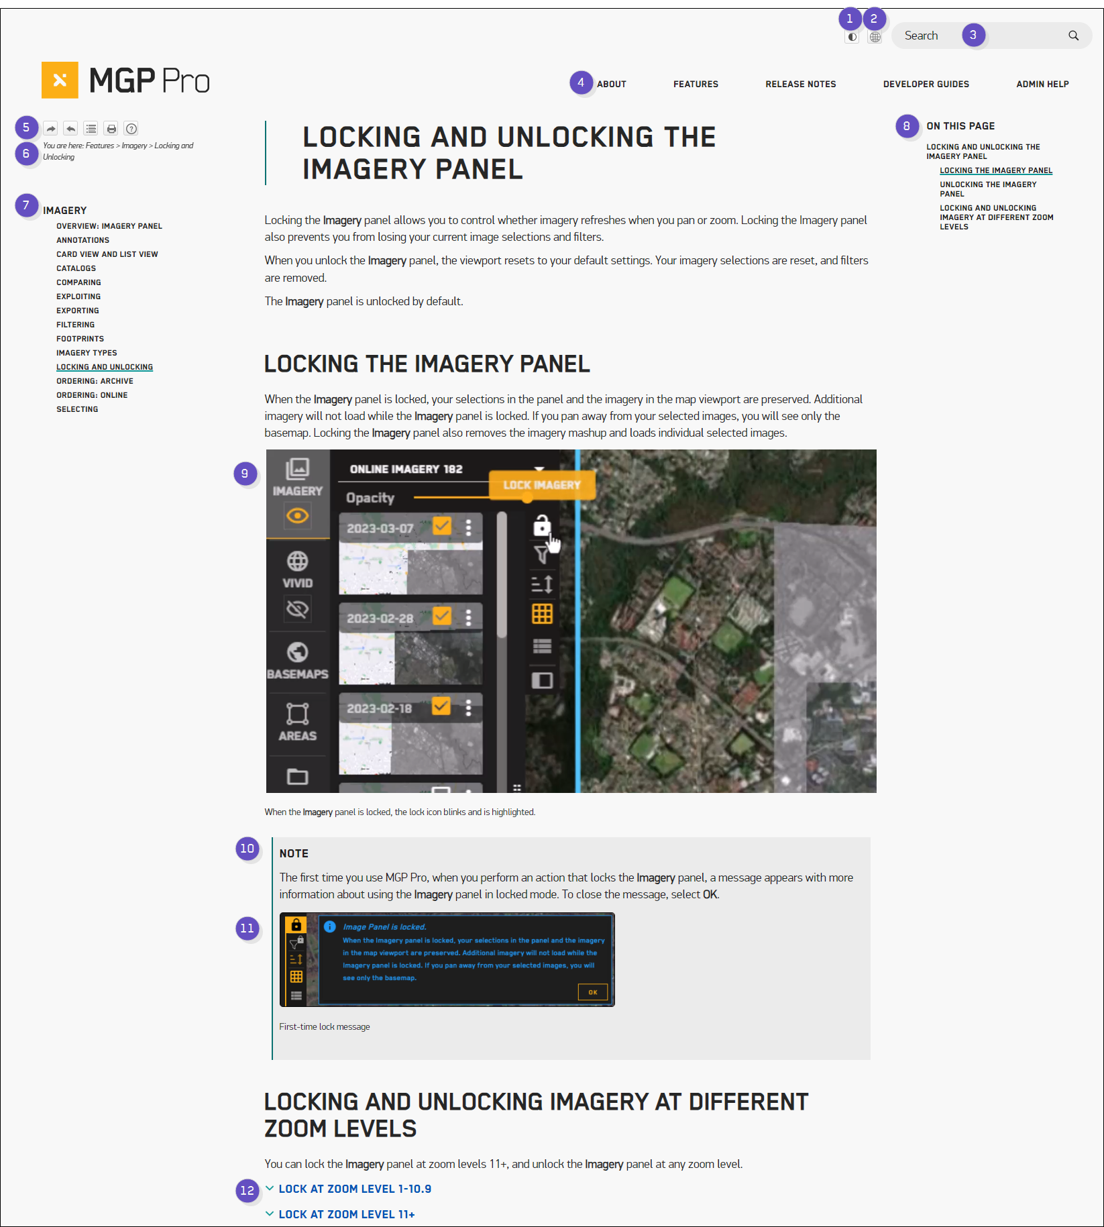Go to previous topic with back arrow
The image size is (1104, 1227).
click(70, 128)
